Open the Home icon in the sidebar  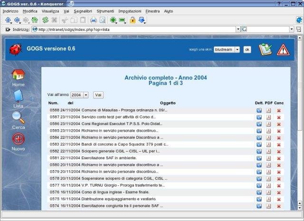(x=18, y=75)
